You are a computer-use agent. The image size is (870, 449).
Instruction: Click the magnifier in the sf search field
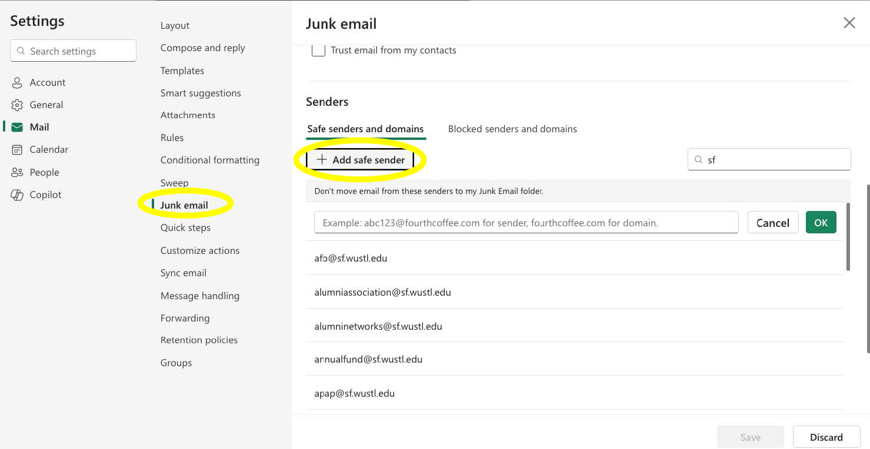pyautogui.click(x=698, y=159)
